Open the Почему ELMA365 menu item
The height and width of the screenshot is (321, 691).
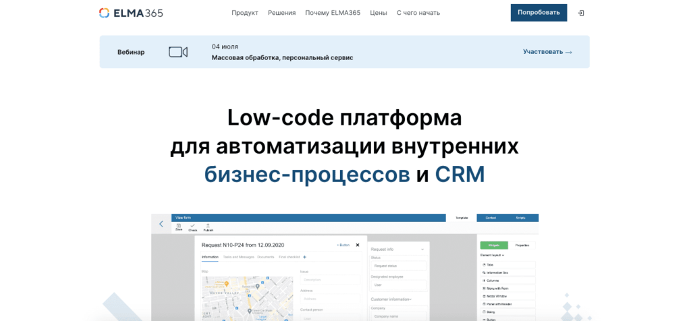point(333,13)
